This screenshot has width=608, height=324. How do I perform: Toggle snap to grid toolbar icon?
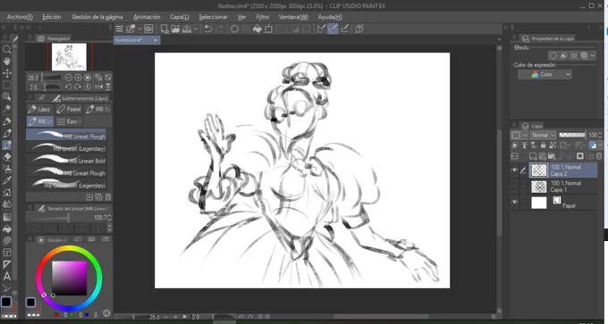tap(344, 29)
